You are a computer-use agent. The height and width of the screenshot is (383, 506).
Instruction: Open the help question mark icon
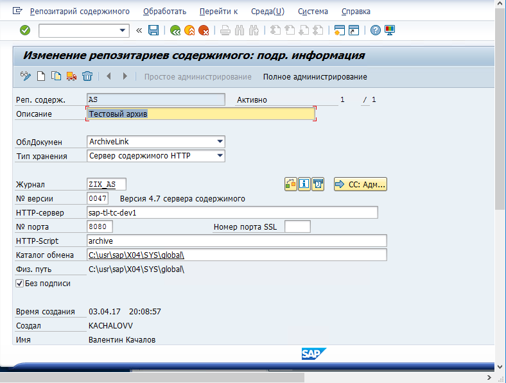(376, 30)
